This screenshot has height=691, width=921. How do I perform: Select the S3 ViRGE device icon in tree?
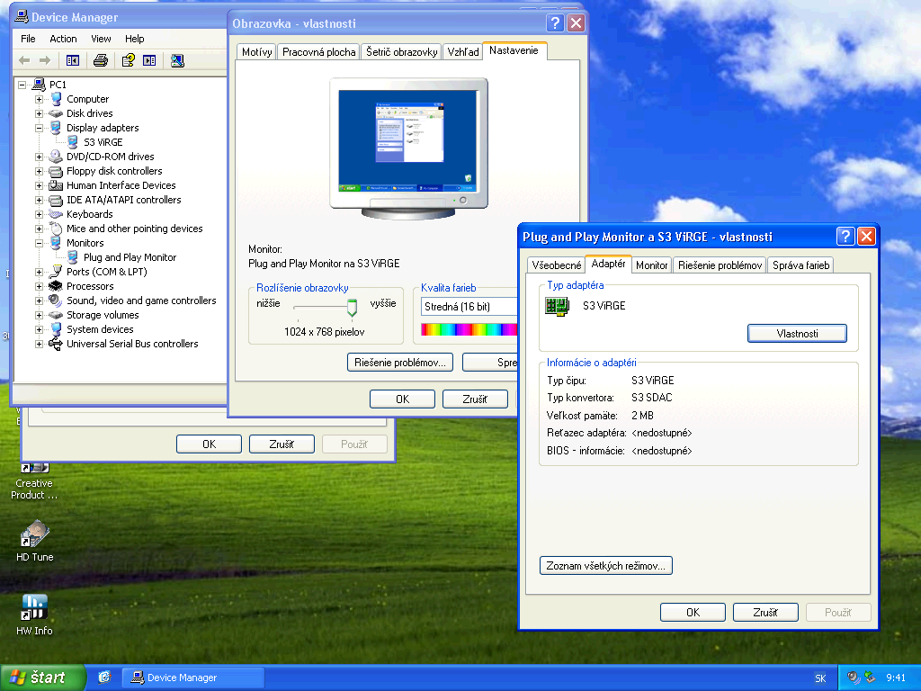point(73,142)
